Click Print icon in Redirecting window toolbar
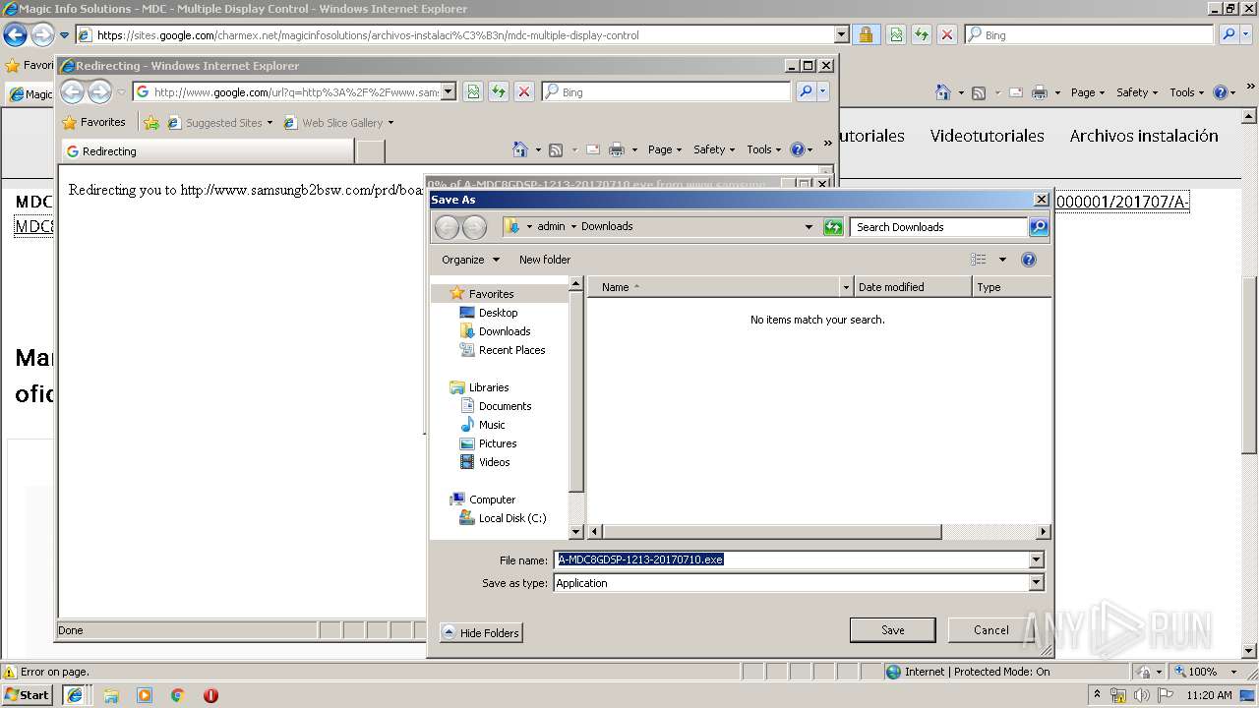Screen dimensions: 1259x708 (617, 149)
